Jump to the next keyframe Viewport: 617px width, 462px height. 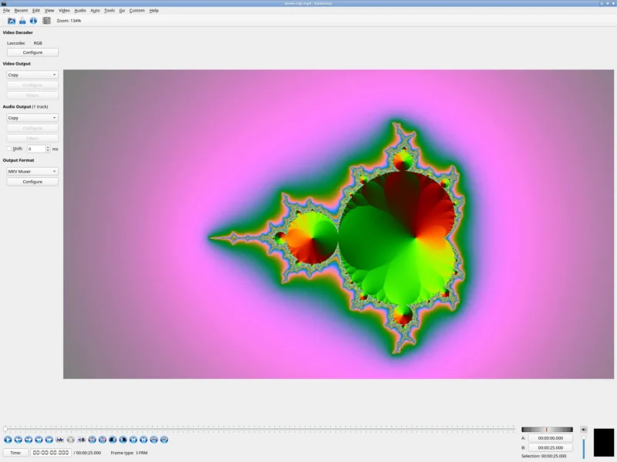(49, 440)
